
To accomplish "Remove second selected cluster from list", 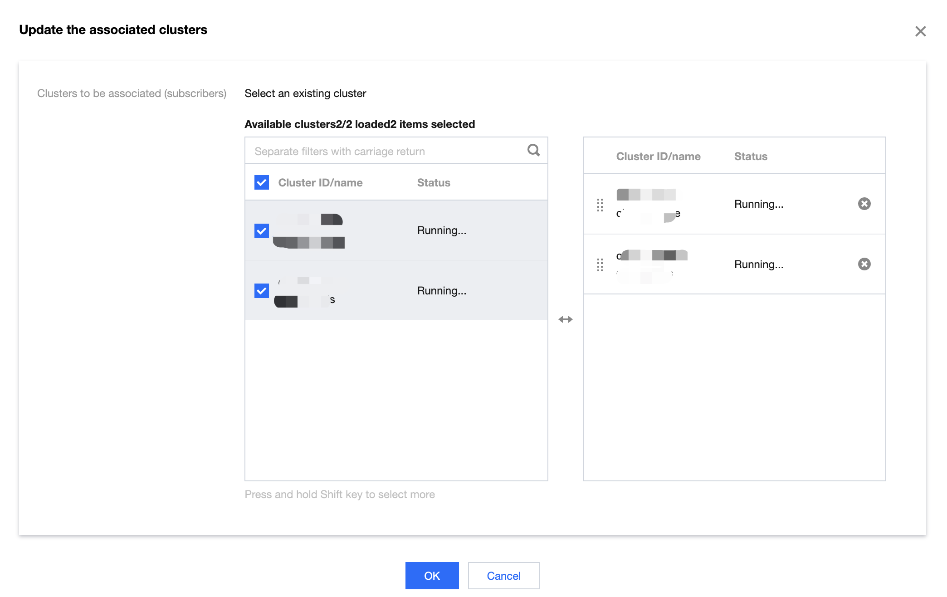I will pyautogui.click(x=864, y=264).
